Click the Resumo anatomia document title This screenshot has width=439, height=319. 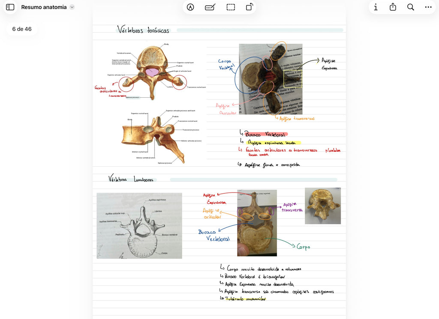(x=44, y=7)
